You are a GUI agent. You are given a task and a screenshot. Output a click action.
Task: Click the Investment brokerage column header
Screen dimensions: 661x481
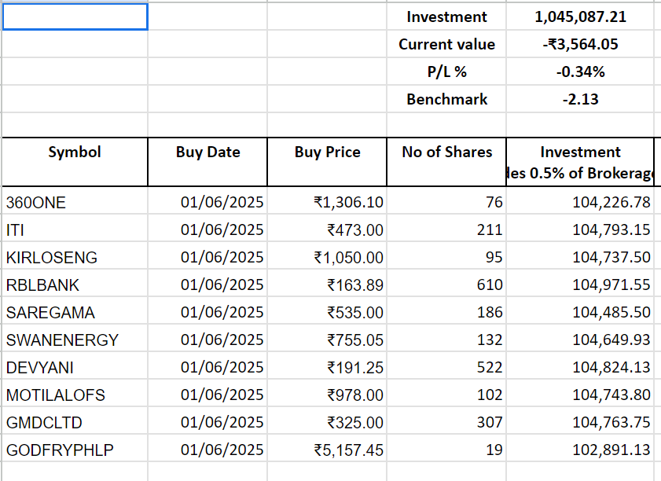tap(580, 162)
